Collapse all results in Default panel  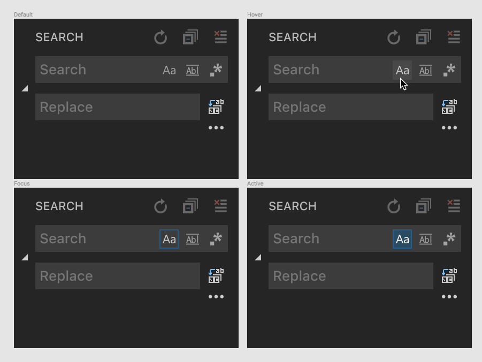coord(190,37)
